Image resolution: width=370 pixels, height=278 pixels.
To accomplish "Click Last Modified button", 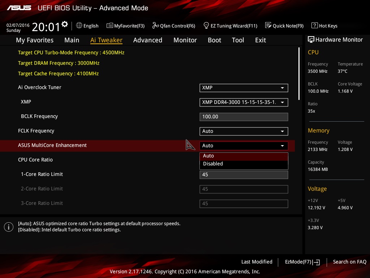I will click(x=257, y=262).
